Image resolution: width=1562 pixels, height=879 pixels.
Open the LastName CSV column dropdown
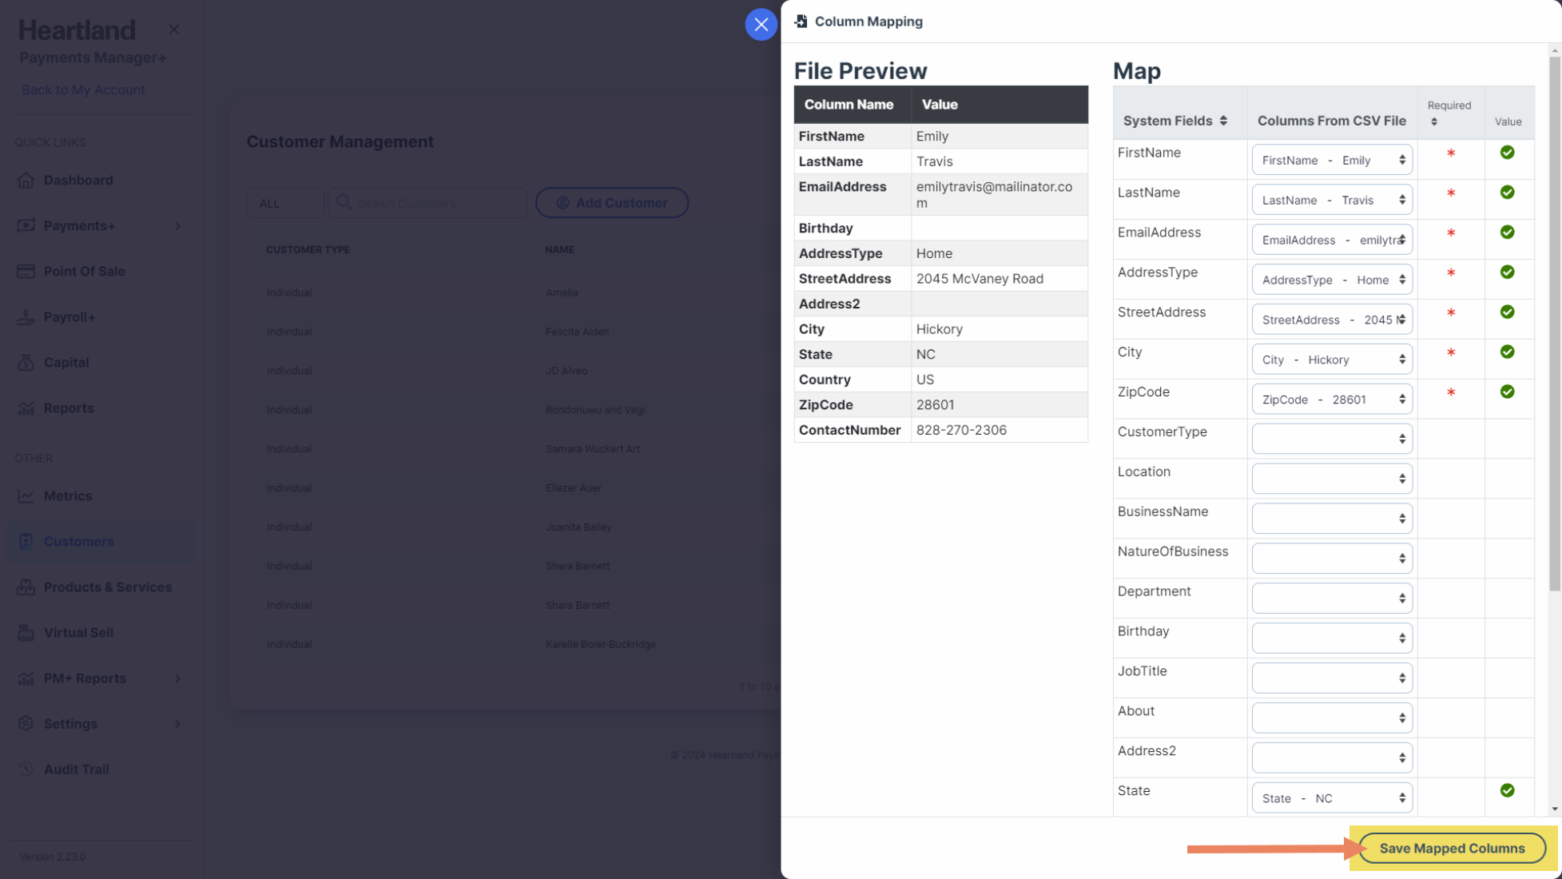1332,200
